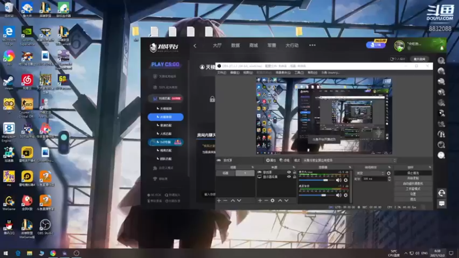Select highlighted blue sidebar item in game platform
459x258 pixels.
pos(165,117)
